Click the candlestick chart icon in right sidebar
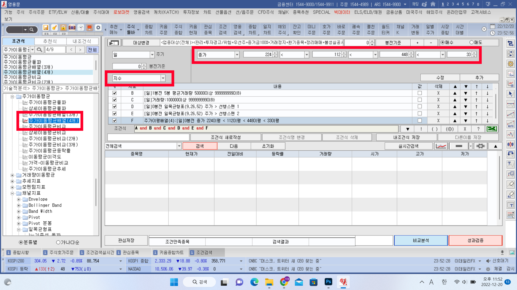 pos(511,144)
